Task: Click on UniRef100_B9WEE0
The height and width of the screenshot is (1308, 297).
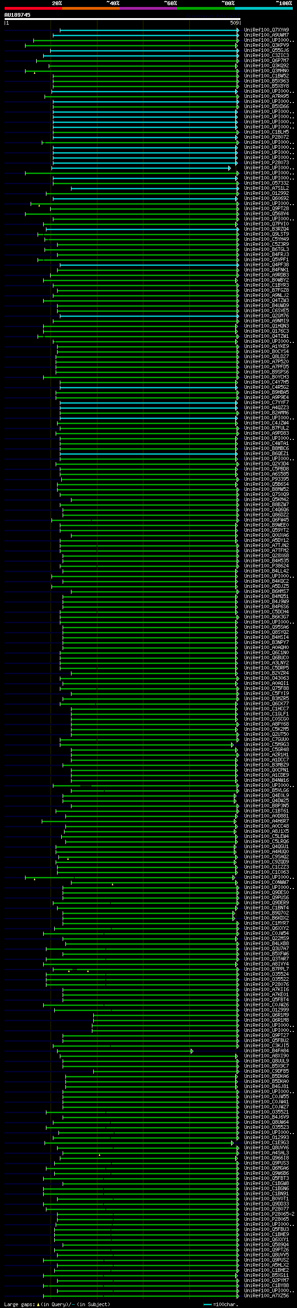Action: (266, 524)
